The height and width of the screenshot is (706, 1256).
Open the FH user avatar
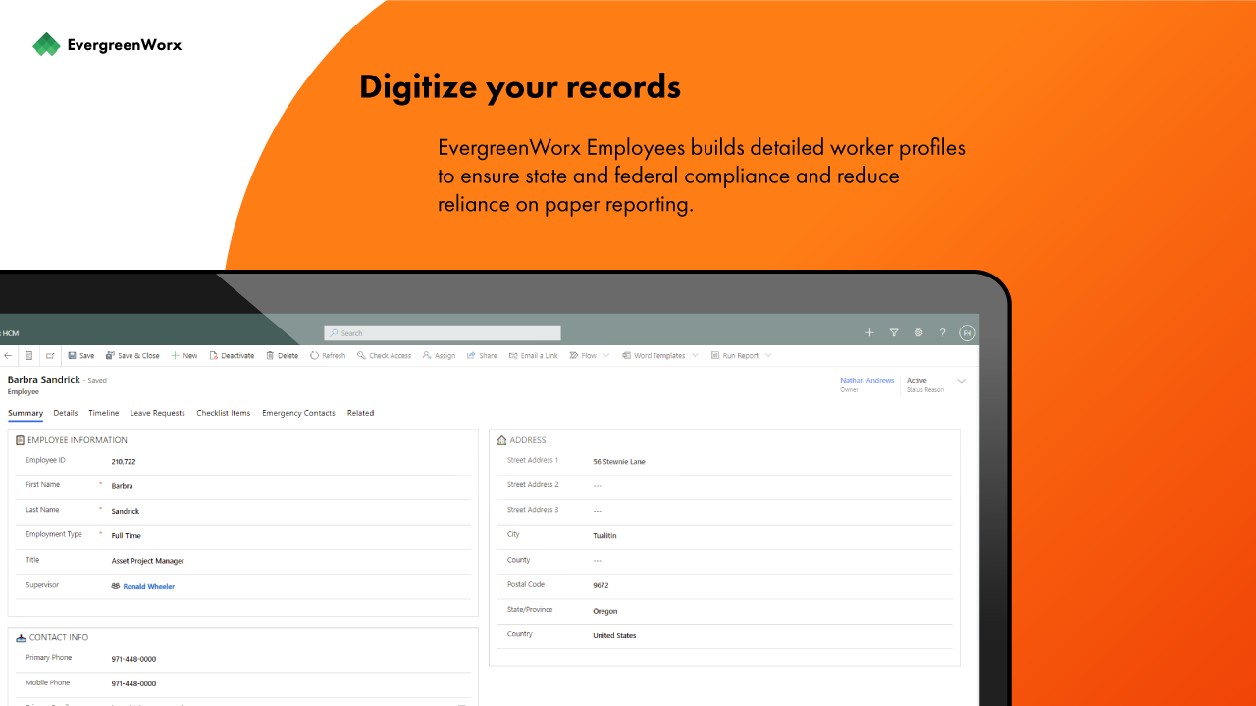pos(968,333)
